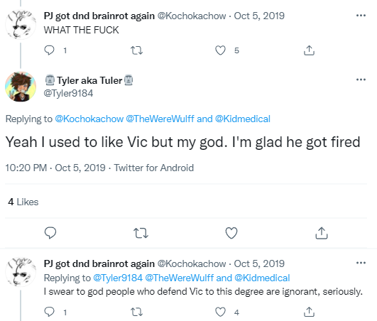Like the 'people who defend Vic' reply
Image resolution: width=377 pixels, height=321 pixels.
point(220,312)
